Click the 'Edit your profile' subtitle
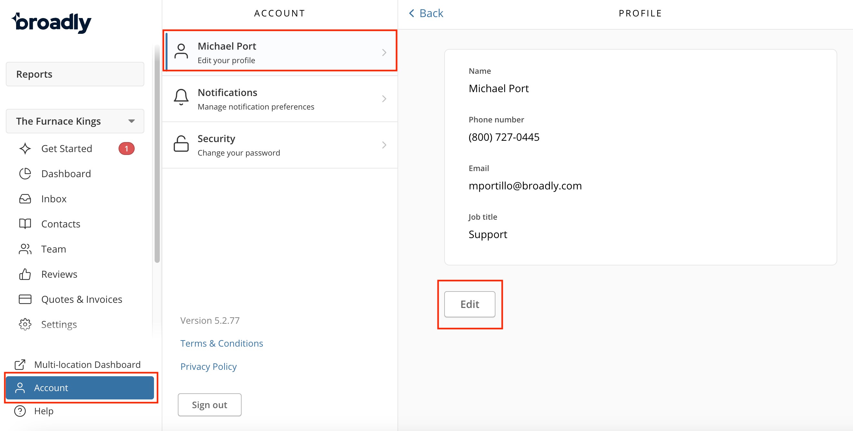Screen dimensions: 853x431 (226, 61)
